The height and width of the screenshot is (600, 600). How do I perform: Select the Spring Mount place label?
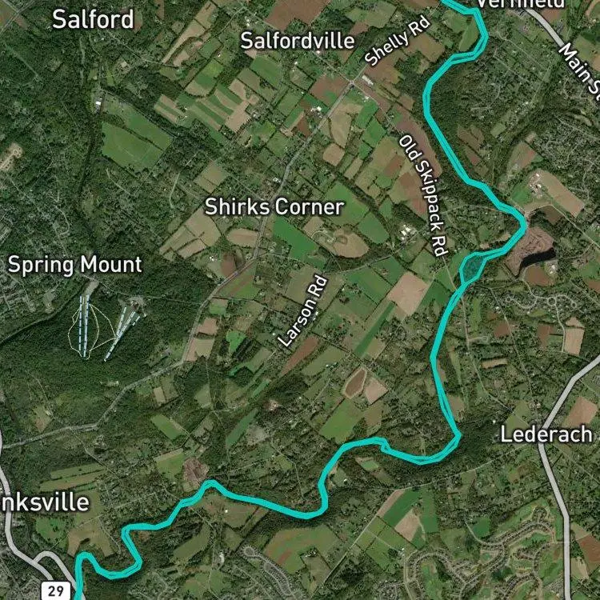tap(75, 265)
